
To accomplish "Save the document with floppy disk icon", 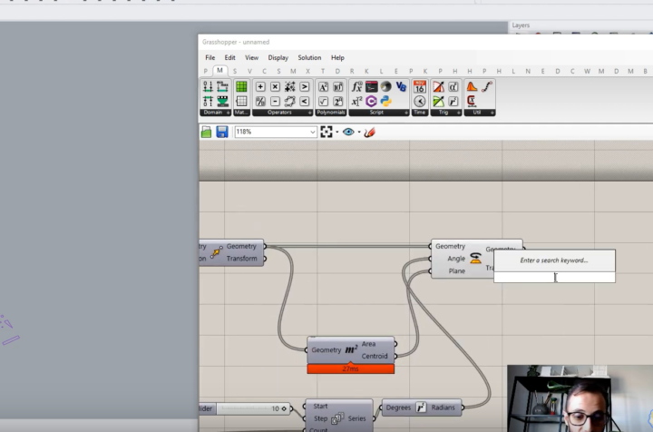I will pos(222,133).
